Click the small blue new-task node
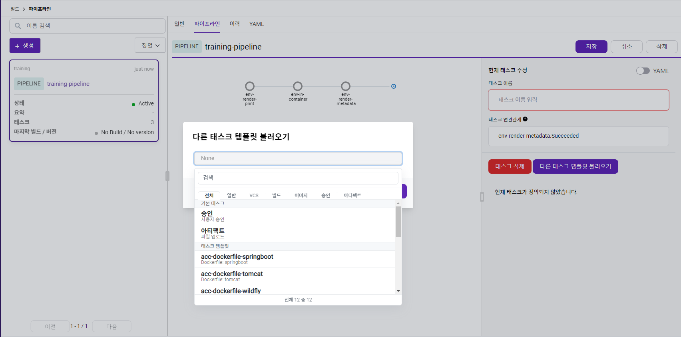Screen dimensions: 681x337 click(394, 86)
